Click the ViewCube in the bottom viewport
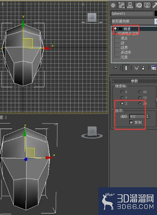Image resolution: width=157 pixels, height=215 pixels. (x=92, y=131)
